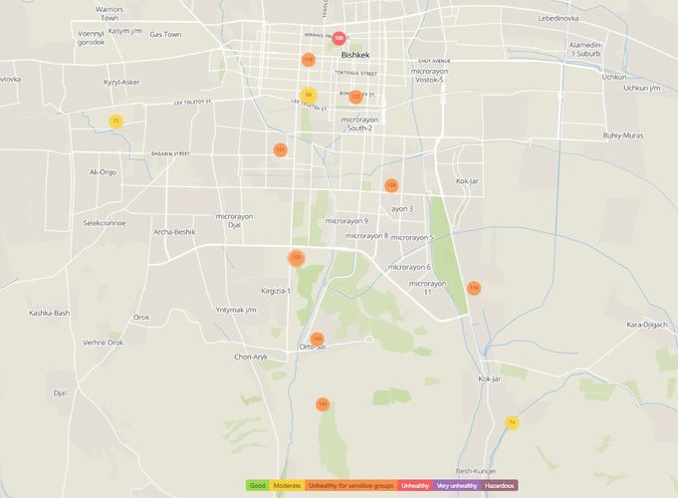Viewport: 678px width, 498px height.
Task: Click the orange marker above microrayon South-2
Action: point(355,97)
